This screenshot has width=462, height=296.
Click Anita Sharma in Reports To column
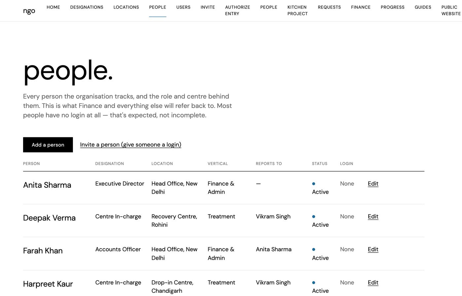tap(274, 249)
